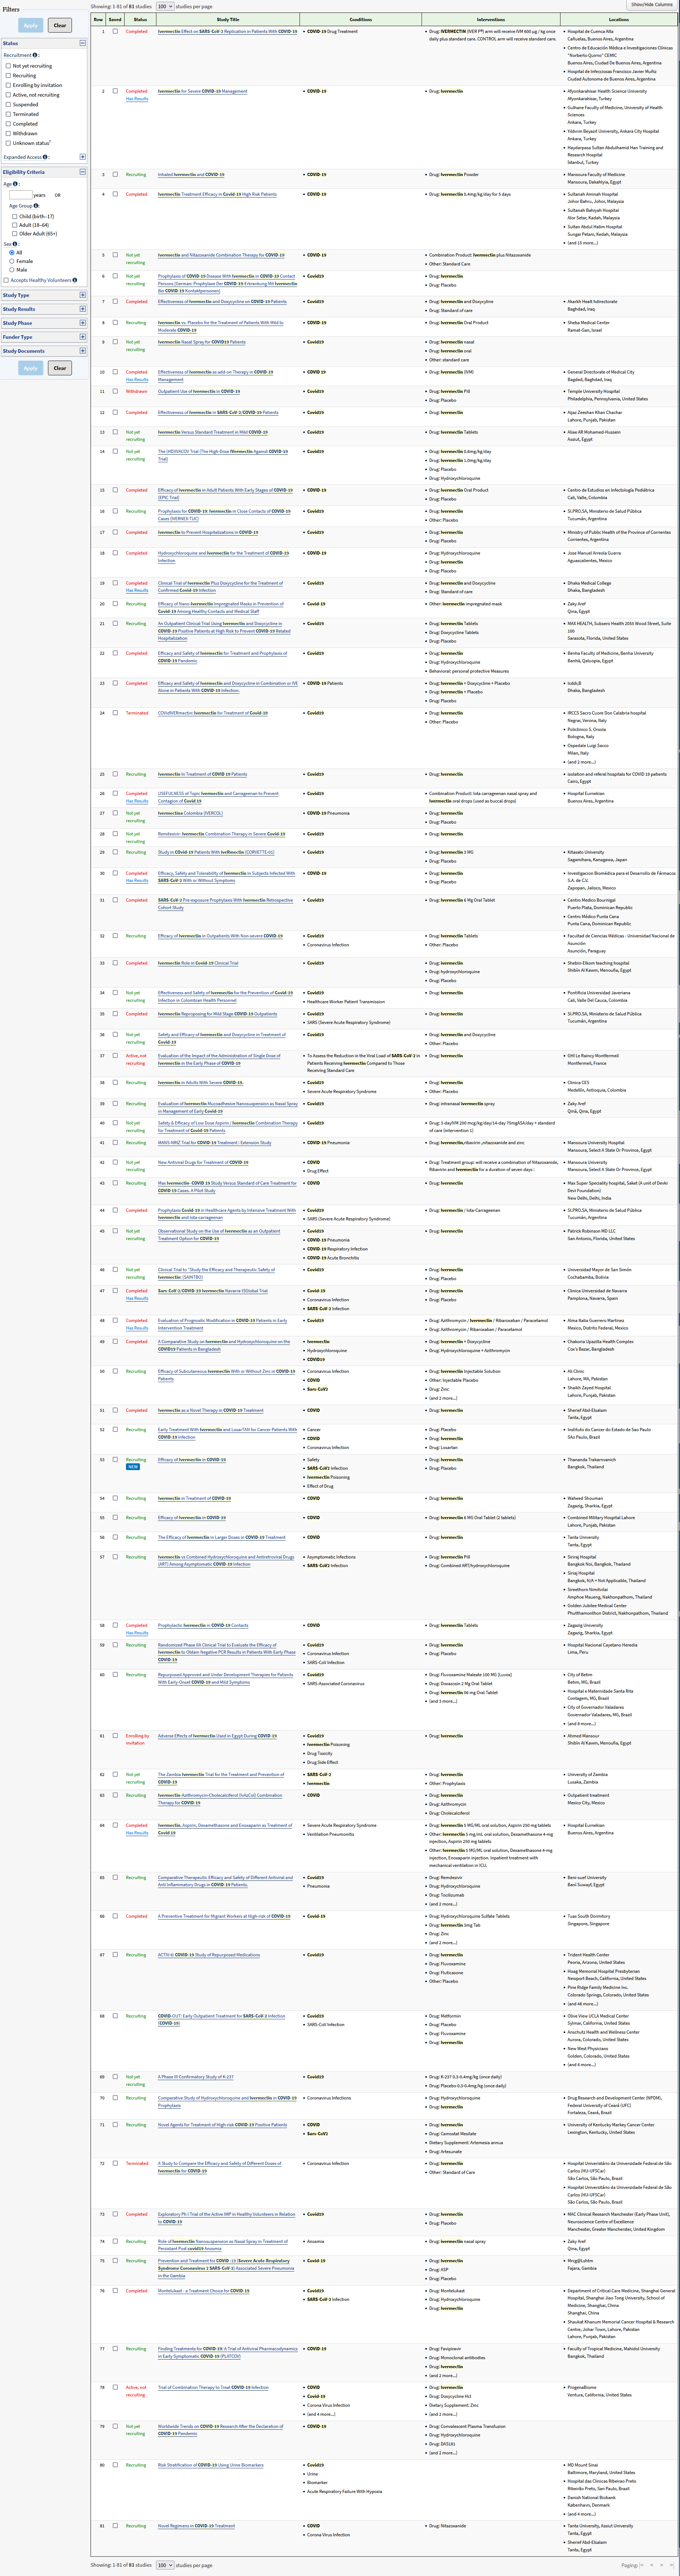The width and height of the screenshot is (680, 2576).
Task: Open Ivermectin Treatment Efficacy in High Risk Patients
Action: click(x=217, y=194)
